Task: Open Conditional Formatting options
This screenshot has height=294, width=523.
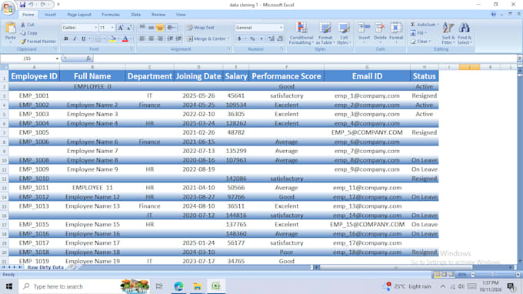Action: (x=301, y=33)
